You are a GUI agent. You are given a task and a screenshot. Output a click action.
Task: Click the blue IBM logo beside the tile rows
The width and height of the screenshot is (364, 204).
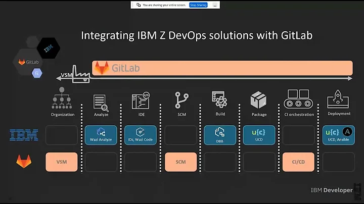point(24,135)
